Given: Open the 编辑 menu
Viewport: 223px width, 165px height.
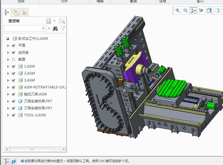Looking at the screenshot, I should tap(100, 1).
